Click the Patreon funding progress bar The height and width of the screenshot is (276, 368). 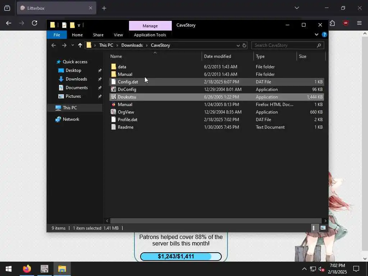coord(181,256)
